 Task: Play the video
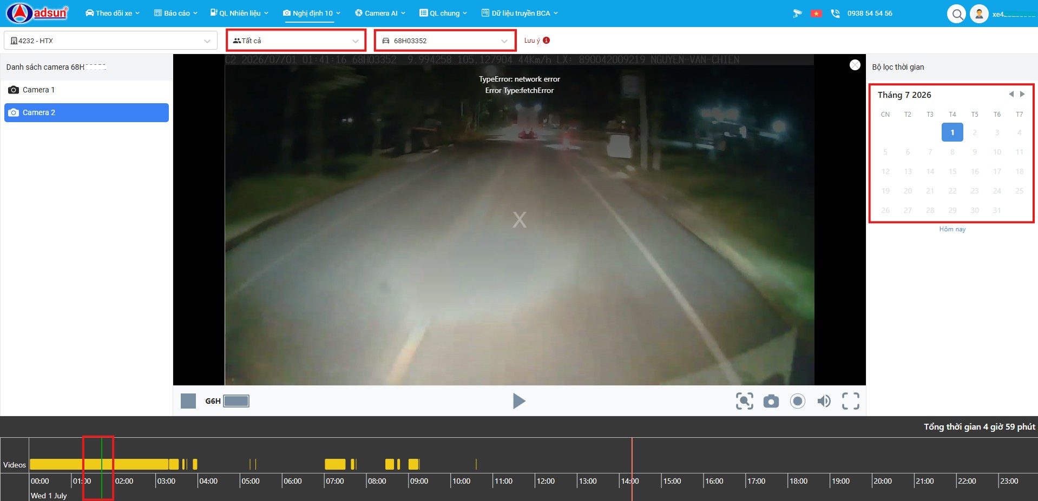coord(519,400)
